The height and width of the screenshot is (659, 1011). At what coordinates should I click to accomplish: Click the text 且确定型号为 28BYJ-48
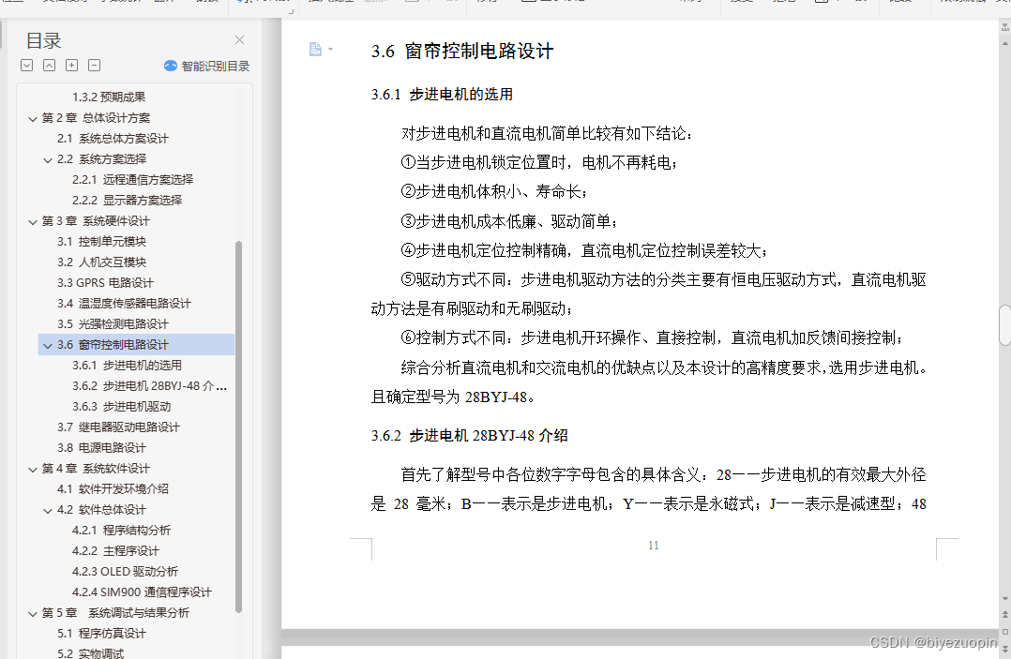[453, 397]
